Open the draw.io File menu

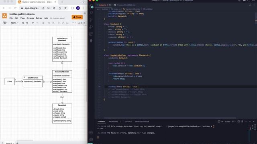click(x=11, y=18)
